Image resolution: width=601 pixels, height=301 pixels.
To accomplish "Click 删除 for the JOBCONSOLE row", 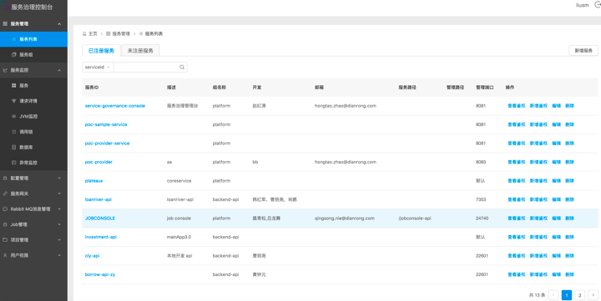I will click(569, 218).
